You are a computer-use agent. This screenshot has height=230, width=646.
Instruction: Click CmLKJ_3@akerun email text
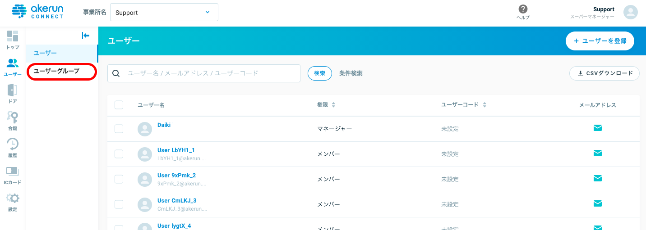point(182,209)
